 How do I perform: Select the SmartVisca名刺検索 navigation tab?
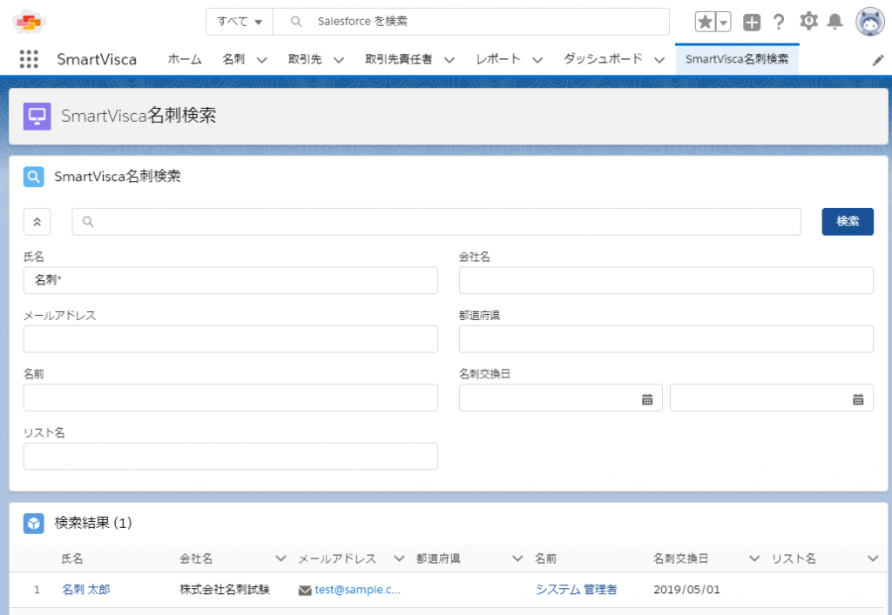pos(737,59)
